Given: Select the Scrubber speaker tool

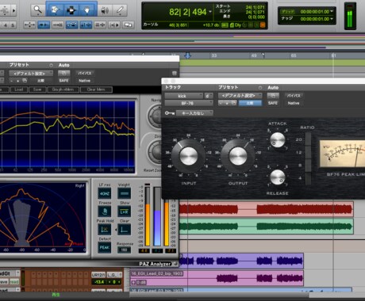Looking at the screenshot, I should click(105, 10).
